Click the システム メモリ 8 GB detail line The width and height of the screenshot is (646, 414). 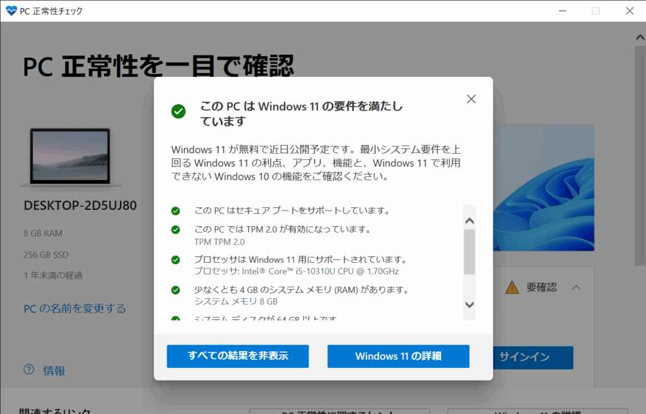(x=236, y=301)
